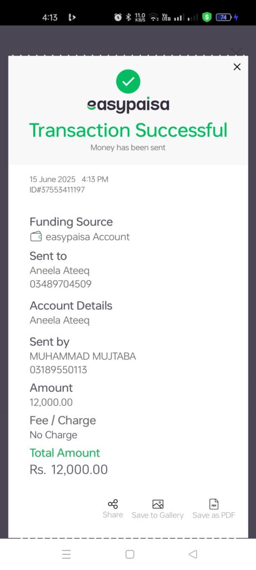Tap the wallet icon beside easypaisa Account

[x=36, y=237]
